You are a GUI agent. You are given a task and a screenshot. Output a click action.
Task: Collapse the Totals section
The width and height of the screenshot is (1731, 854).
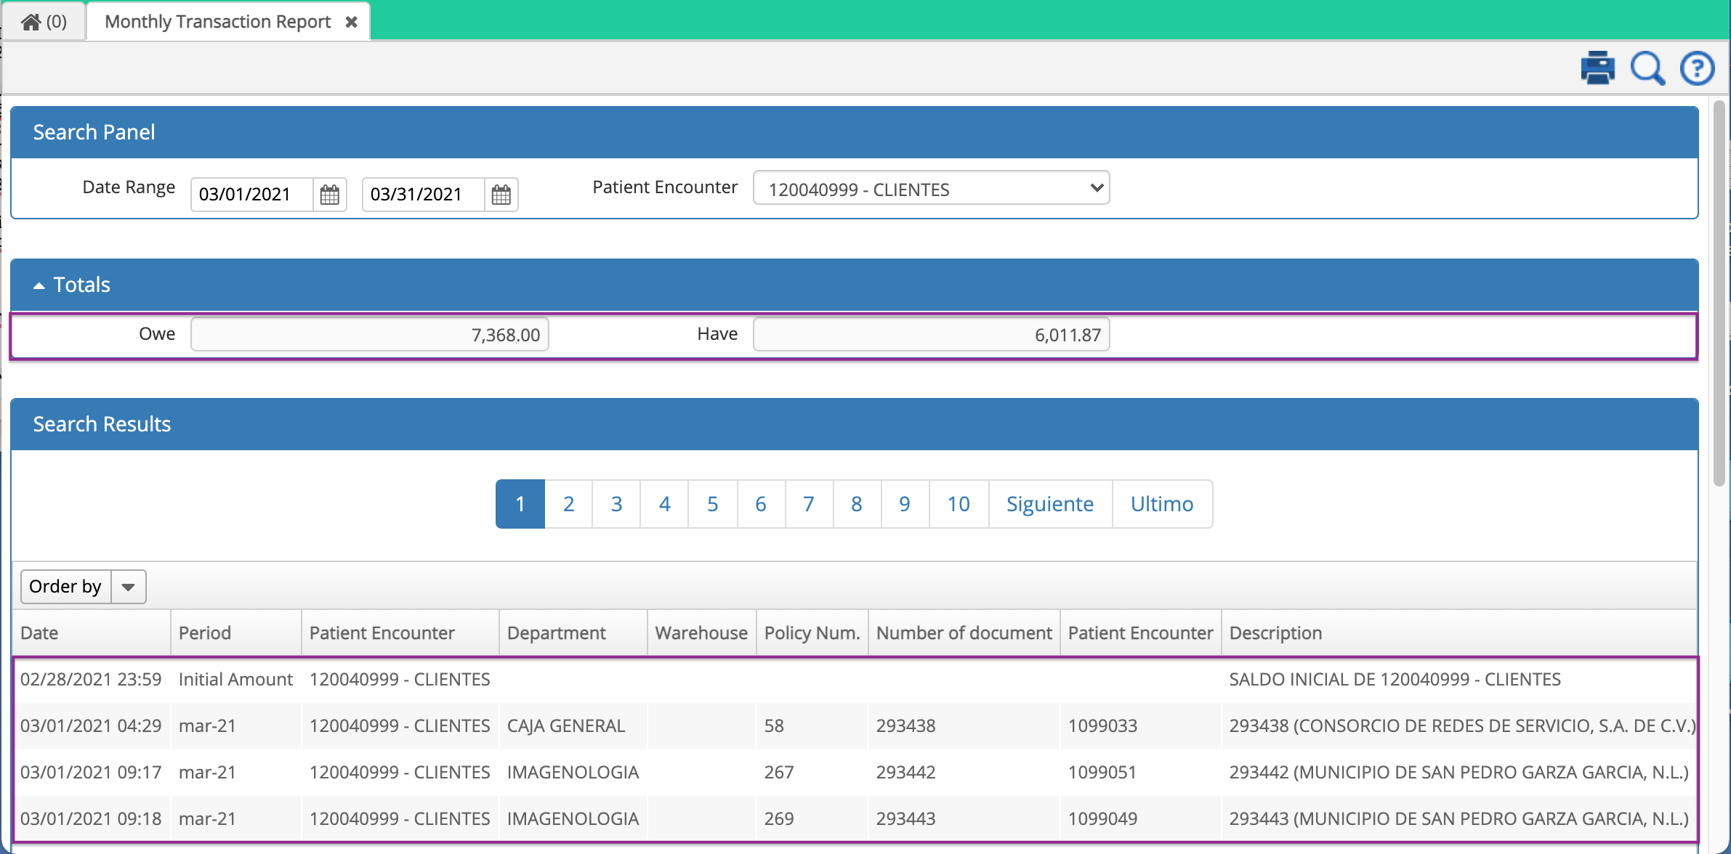39,284
